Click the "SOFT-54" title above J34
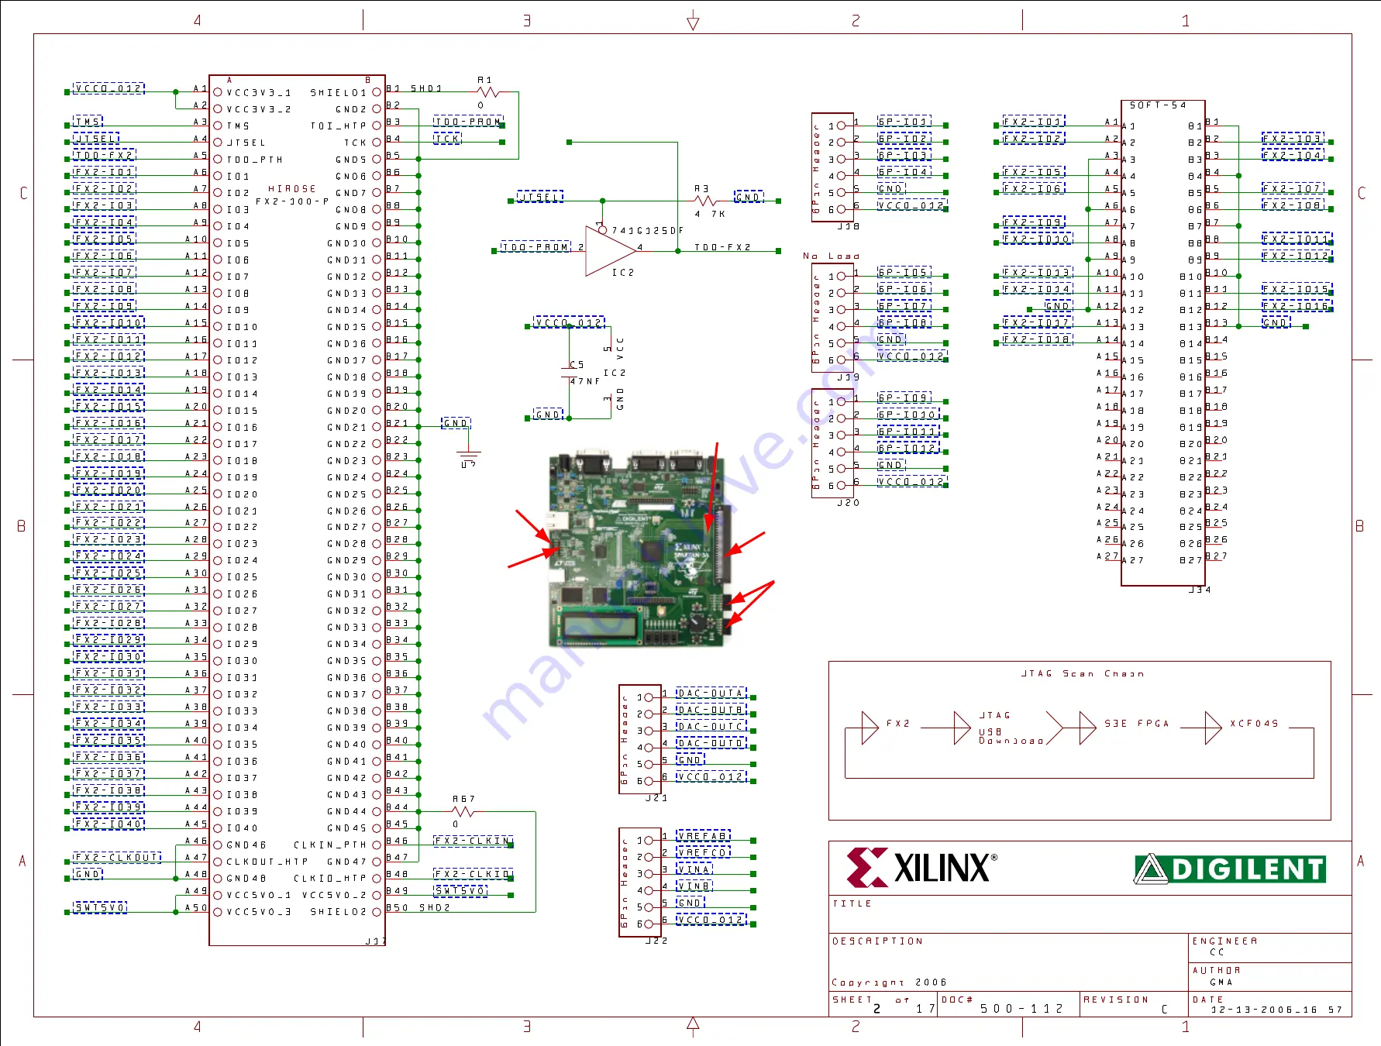This screenshot has height=1046, width=1381. pos(1158,105)
